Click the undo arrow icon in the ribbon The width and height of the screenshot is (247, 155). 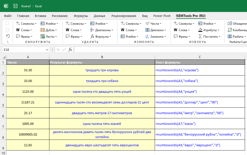point(8,36)
